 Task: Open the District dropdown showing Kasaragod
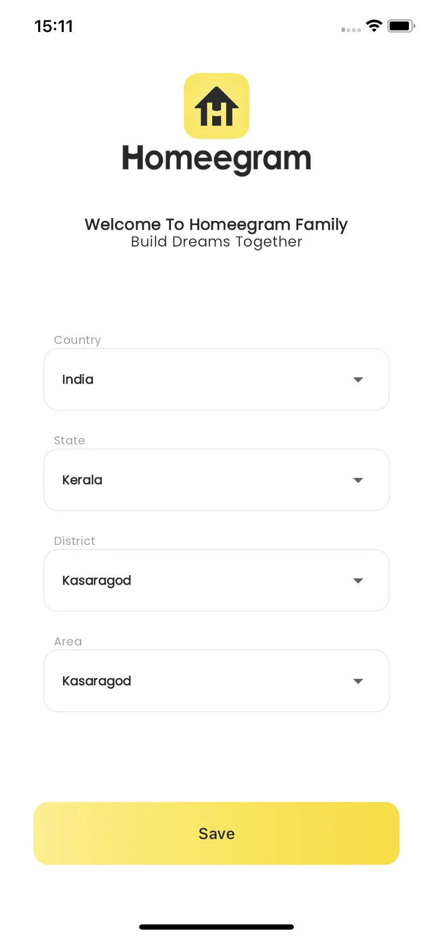point(216,580)
